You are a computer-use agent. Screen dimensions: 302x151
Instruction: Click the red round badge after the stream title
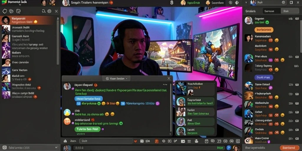[x=111, y=3]
